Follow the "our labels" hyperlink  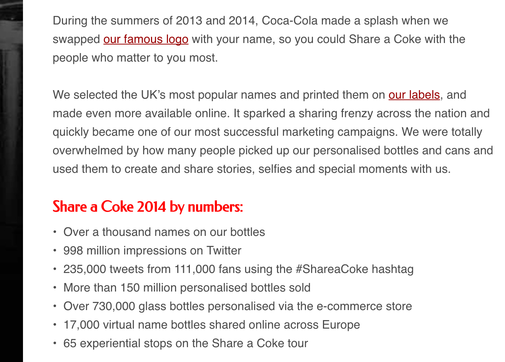(414, 95)
